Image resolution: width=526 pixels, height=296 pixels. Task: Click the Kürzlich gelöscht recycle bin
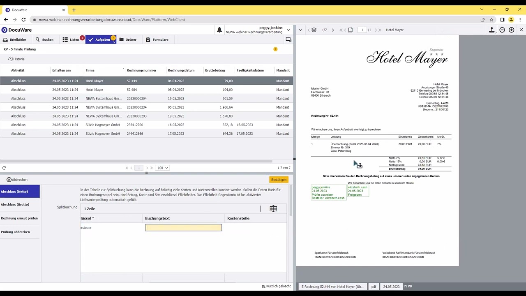click(x=277, y=287)
